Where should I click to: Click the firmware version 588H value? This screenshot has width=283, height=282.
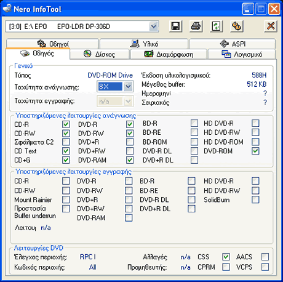(259, 75)
